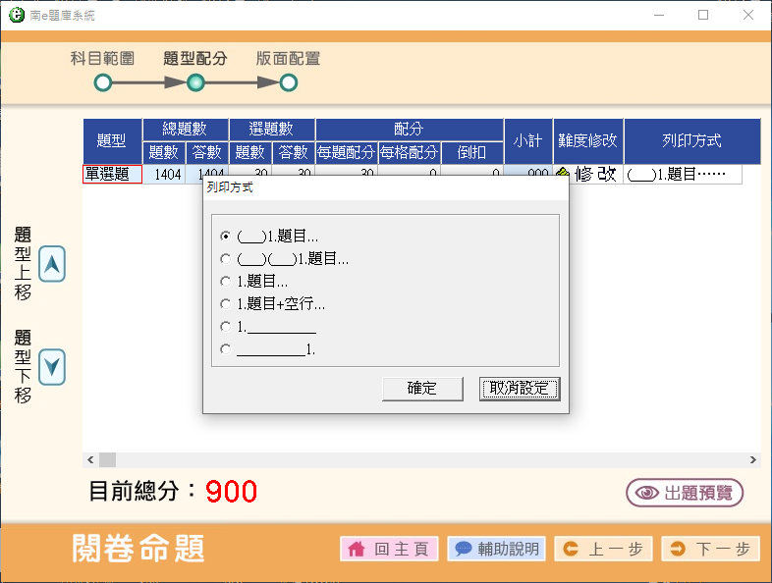
Task: Click the horizontal scrollbar right arrow
Action: point(753,459)
